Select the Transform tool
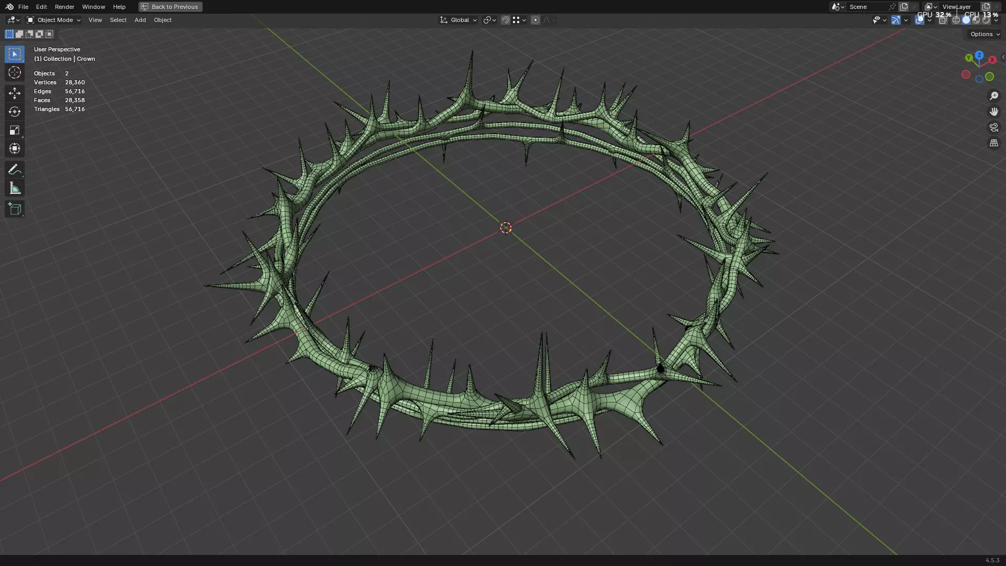 pyautogui.click(x=15, y=148)
